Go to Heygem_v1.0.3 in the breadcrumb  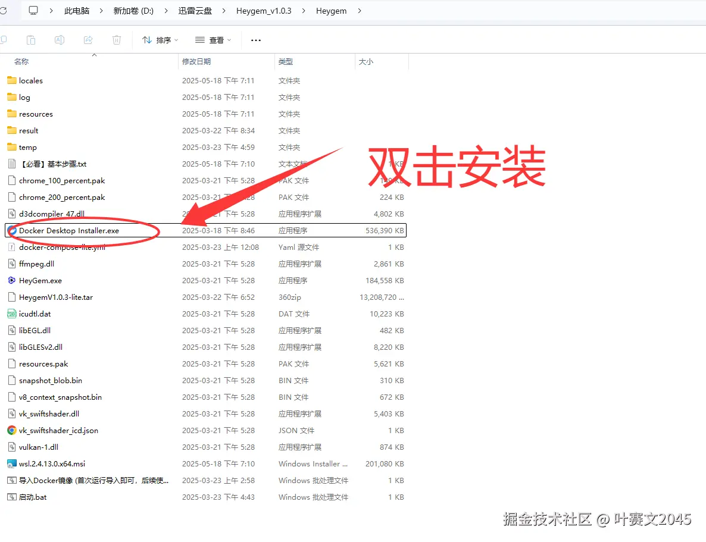point(264,11)
